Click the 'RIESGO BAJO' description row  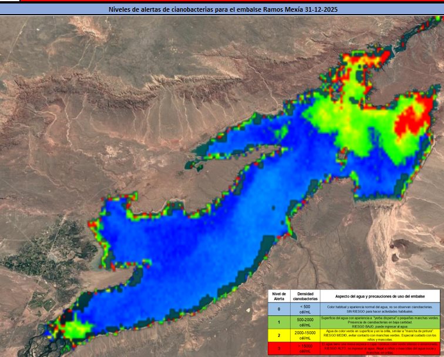click(381, 322)
